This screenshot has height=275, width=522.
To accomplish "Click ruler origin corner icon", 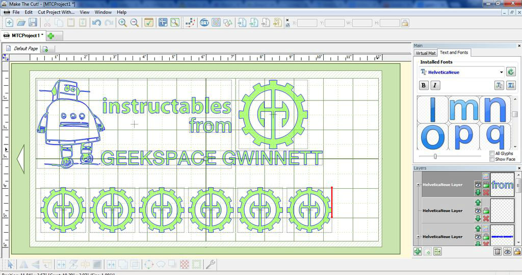I will [6, 57].
